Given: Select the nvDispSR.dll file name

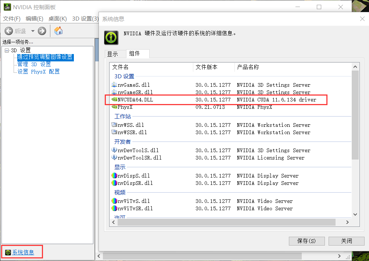Looking at the screenshot, I should point(135,183).
